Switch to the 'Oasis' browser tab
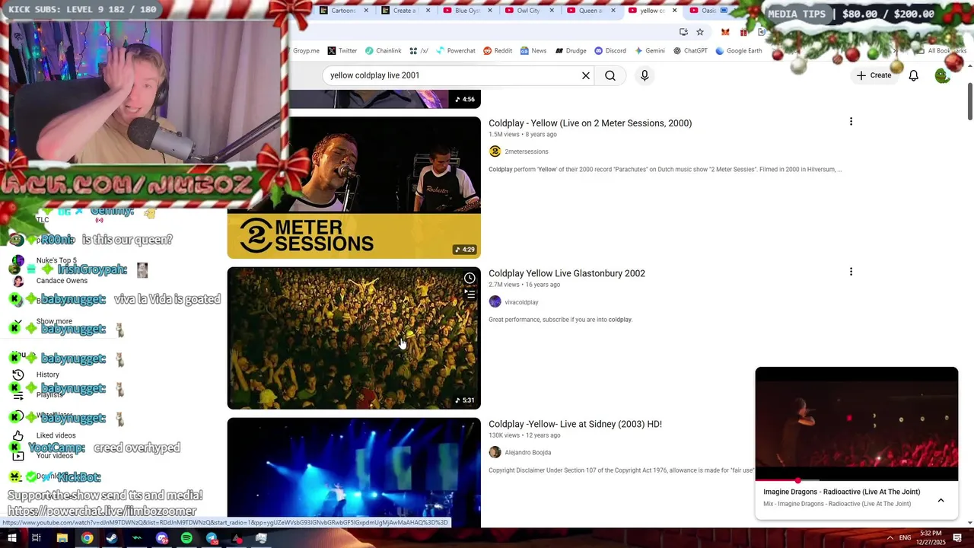This screenshot has height=548, width=974. 708,11
